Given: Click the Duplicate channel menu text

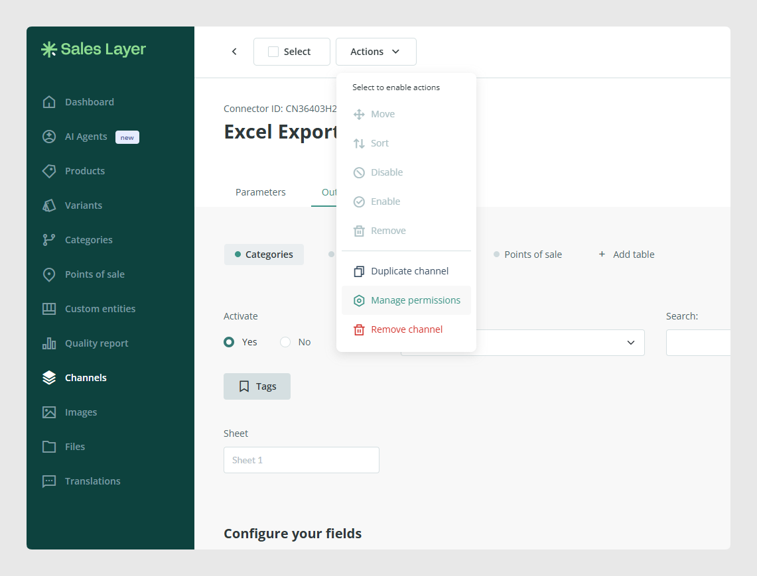Looking at the screenshot, I should coord(409,271).
